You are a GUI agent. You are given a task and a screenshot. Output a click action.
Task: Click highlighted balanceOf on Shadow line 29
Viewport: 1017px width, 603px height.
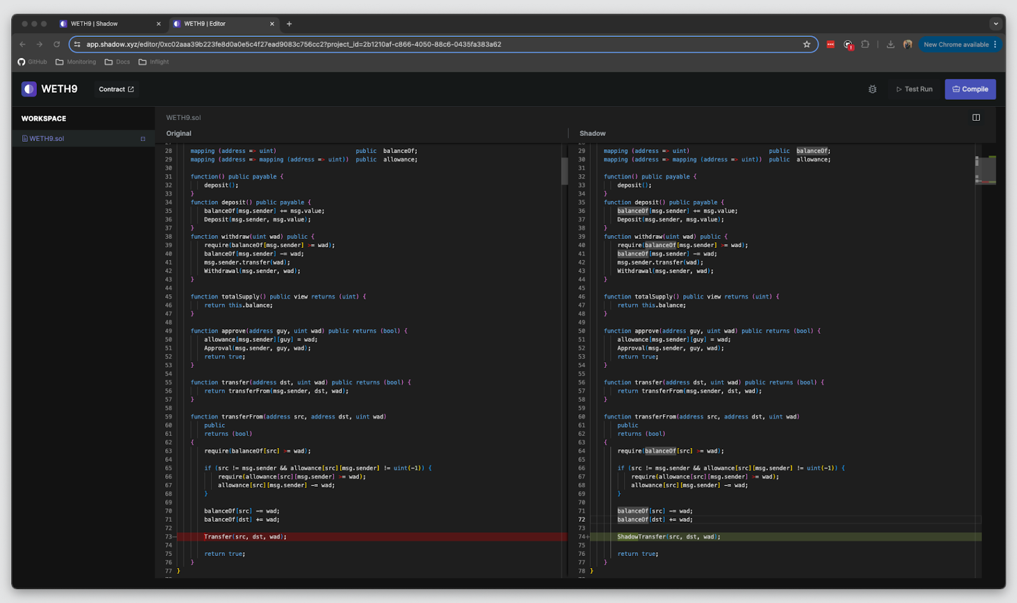tap(812, 151)
